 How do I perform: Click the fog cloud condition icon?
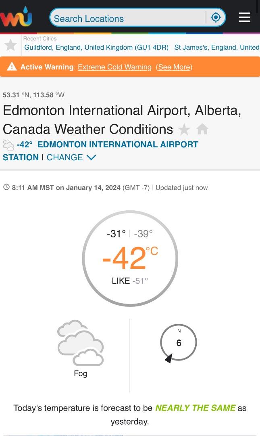click(81, 343)
